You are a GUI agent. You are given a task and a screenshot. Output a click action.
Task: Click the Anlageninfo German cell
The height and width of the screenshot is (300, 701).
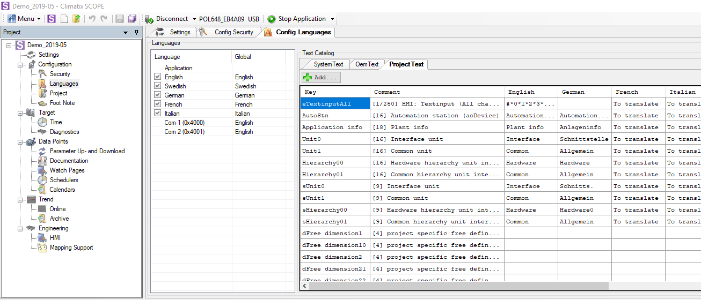[x=585, y=127]
